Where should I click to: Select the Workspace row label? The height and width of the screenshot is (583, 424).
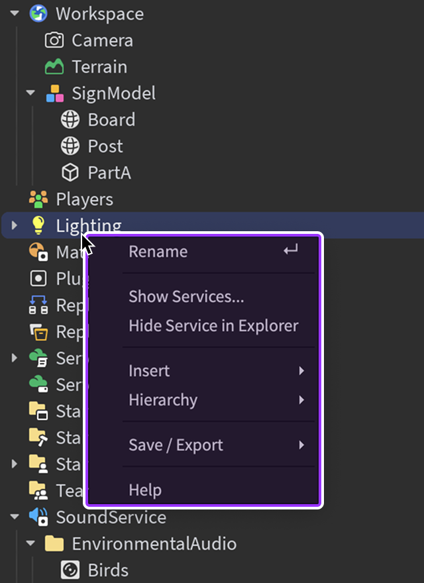point(99,14)
